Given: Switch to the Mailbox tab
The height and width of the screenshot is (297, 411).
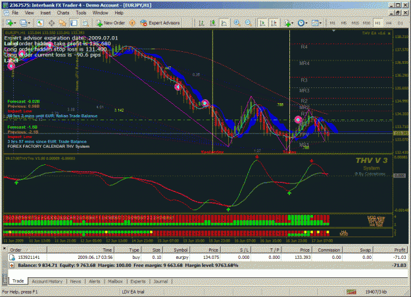Looking at the screenshot, I should tap(115, 281).
